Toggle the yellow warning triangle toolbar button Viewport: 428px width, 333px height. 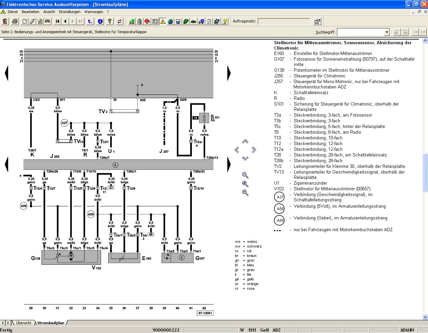pos(163,21)
